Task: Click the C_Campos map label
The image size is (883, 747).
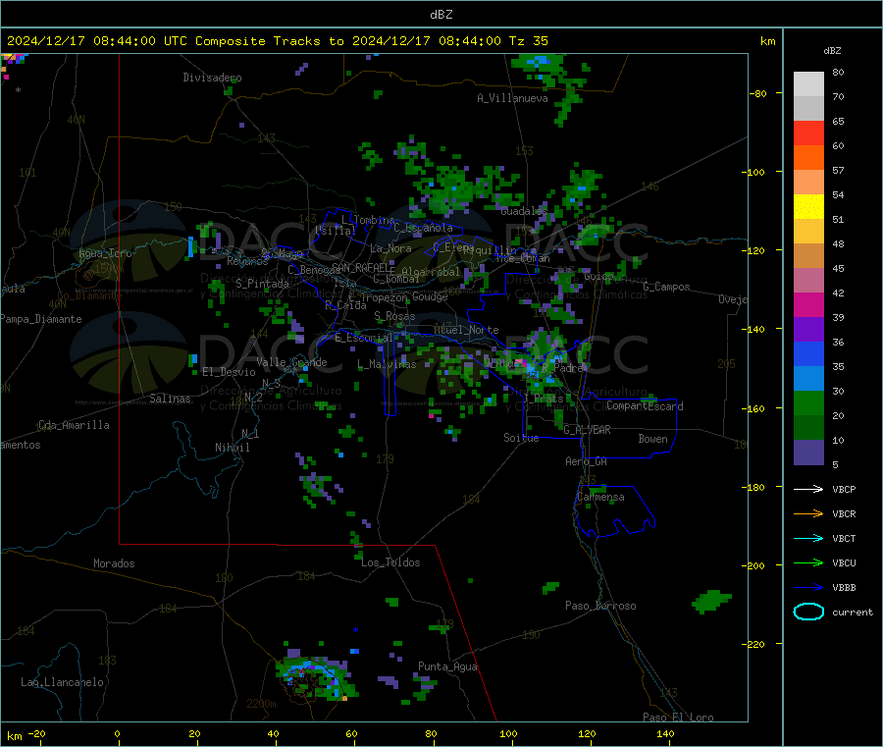Action: pos(666,287)
